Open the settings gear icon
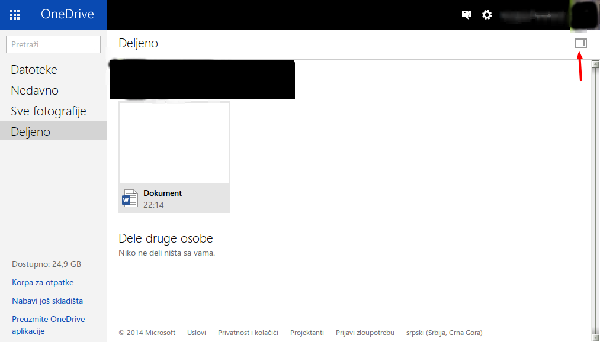This screenshot has width=600, height=342. (487, 15)
